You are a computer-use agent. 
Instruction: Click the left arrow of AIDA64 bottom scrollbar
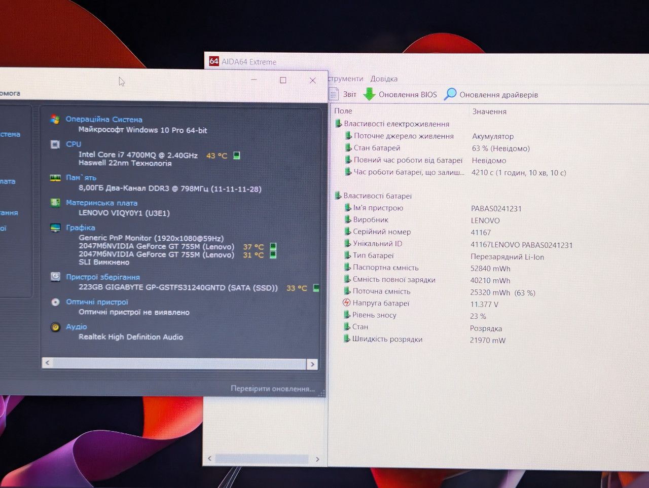pos(210,459)
